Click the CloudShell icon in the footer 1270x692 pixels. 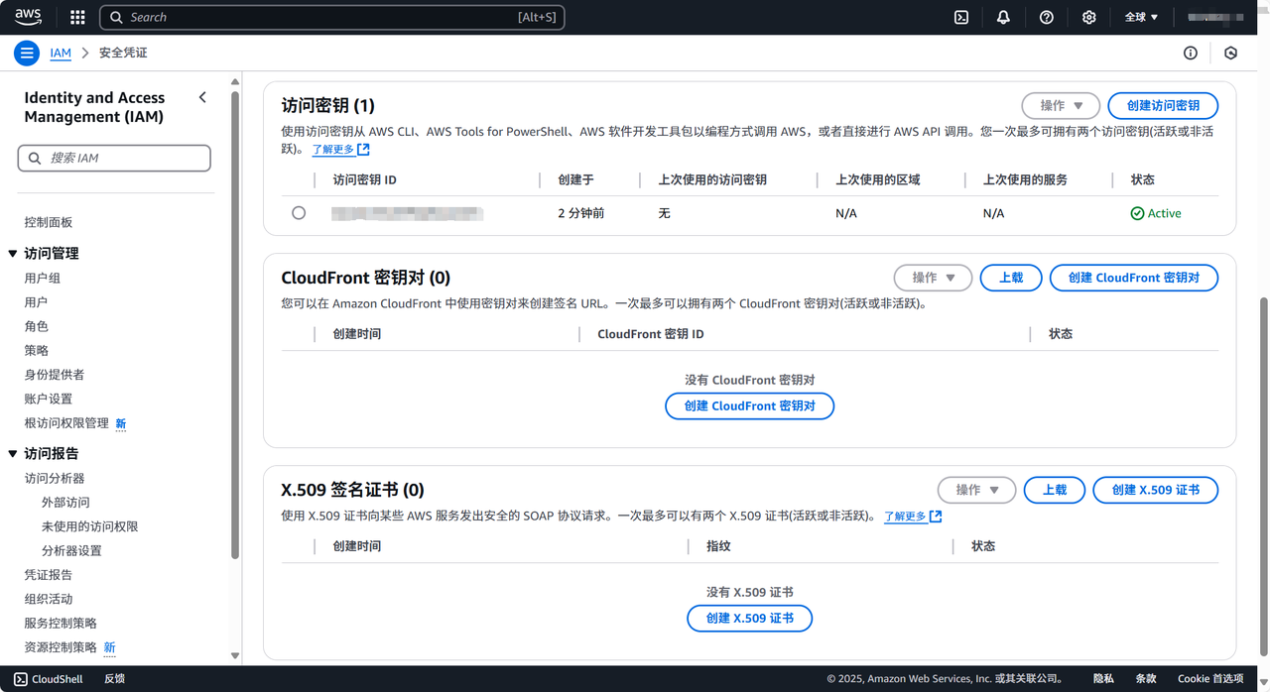(19, 679)
